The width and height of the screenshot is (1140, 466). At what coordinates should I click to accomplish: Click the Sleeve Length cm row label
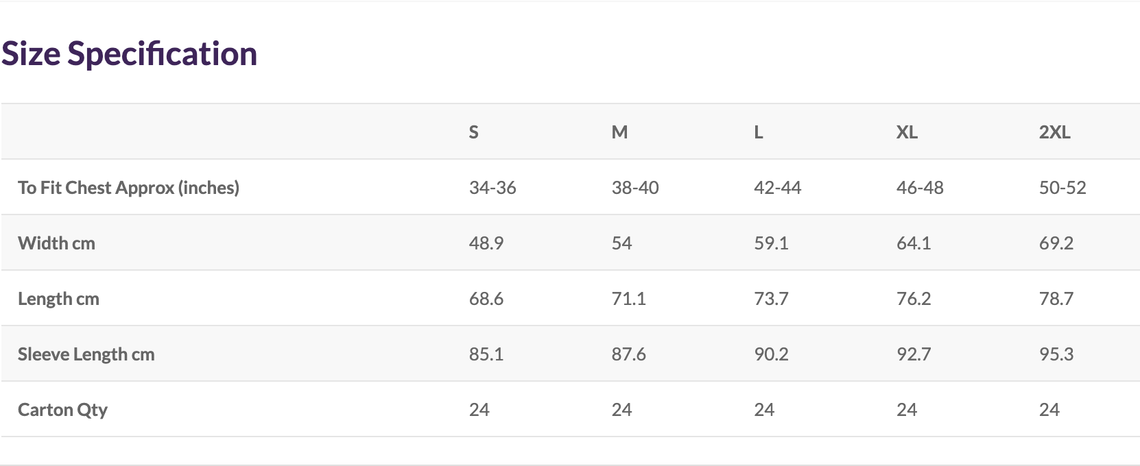click(86, 354)
